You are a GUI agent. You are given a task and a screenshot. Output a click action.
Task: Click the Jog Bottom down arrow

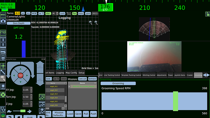pyautogui.click(x=40, y=80)
